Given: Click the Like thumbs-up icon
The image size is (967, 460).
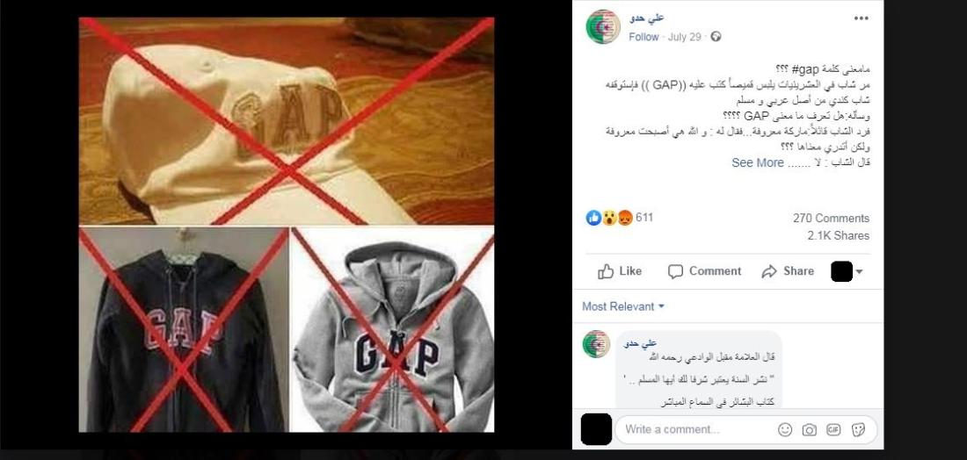Looking at the screenshot, I should coord(606,271).
